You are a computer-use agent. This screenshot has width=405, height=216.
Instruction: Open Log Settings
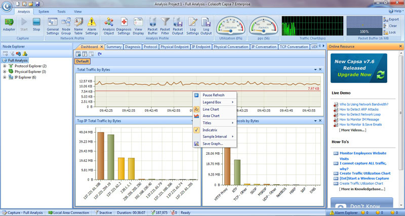click(x=193, y=26)
